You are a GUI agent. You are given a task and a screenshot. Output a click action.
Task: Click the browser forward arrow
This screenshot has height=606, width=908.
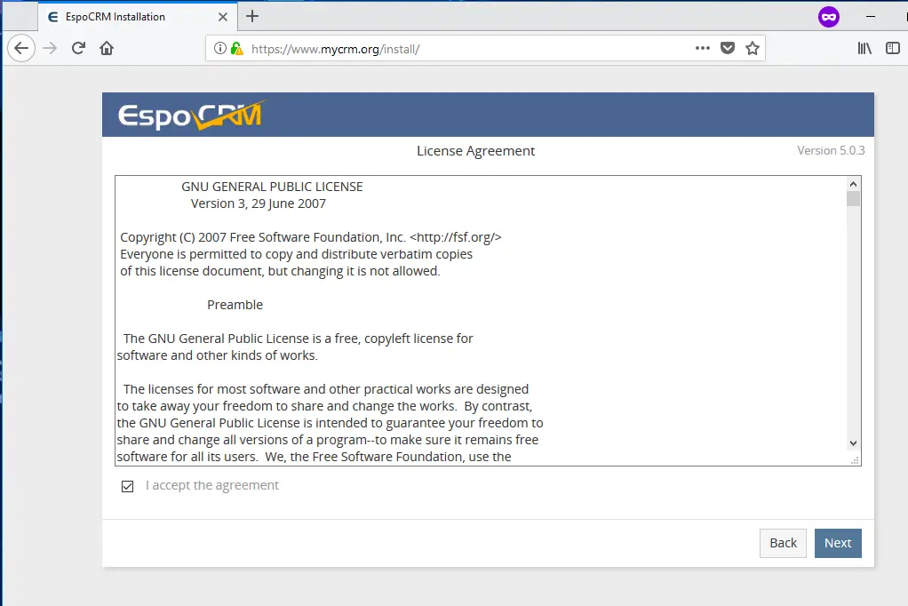(50, 48)
